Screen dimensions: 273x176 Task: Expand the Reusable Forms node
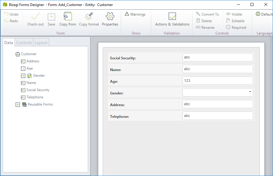[x=17, y=104]
